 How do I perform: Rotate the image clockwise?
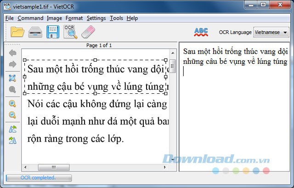point(12,140)
